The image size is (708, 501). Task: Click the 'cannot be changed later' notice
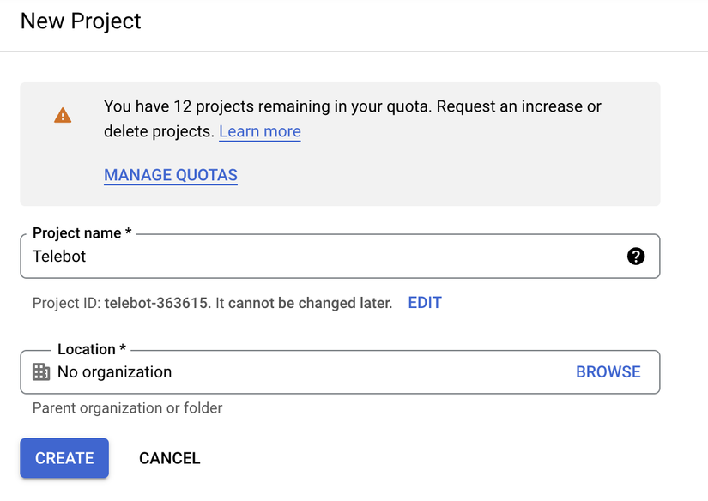click(310, 303)
